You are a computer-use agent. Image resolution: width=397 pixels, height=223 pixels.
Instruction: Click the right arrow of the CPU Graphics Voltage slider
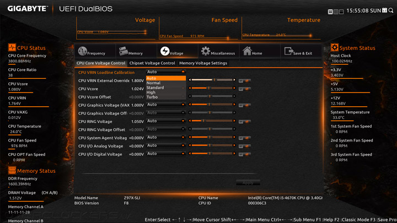pyautogui.click(x=234, y=104)
